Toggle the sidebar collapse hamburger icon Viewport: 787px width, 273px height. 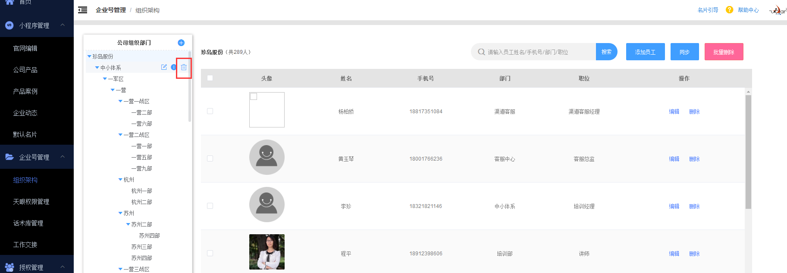(x=83, y=10)
